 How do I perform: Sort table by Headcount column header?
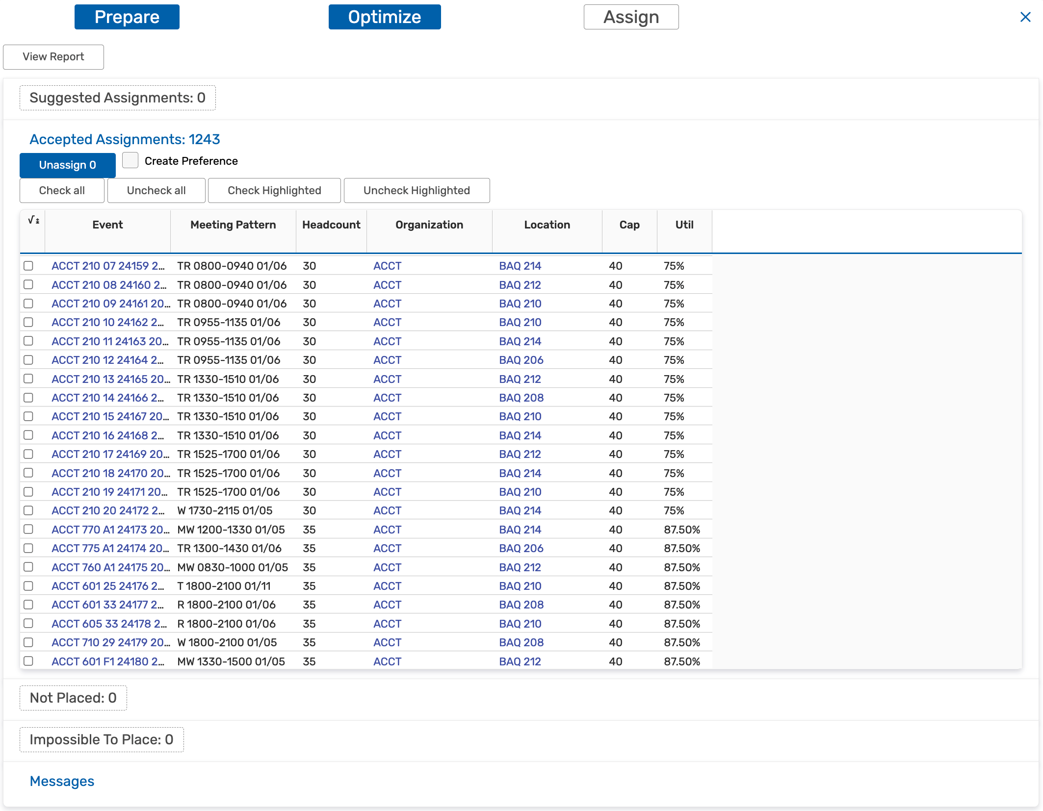coord(331,225)
